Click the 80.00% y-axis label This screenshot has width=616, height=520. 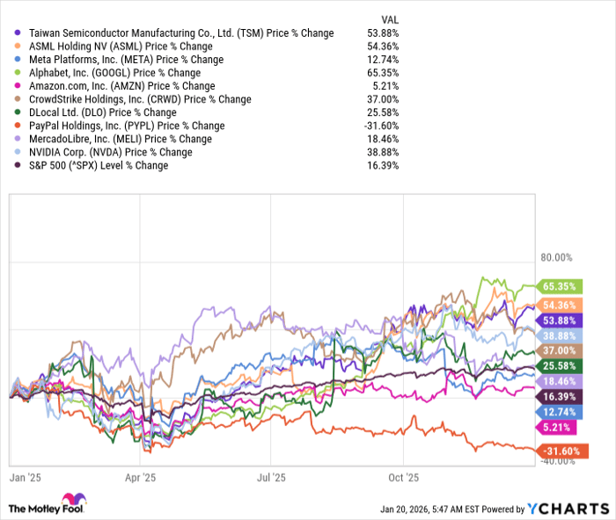coord(556,258)
